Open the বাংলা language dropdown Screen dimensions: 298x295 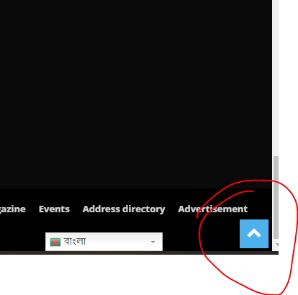click(x=104, y=242)
